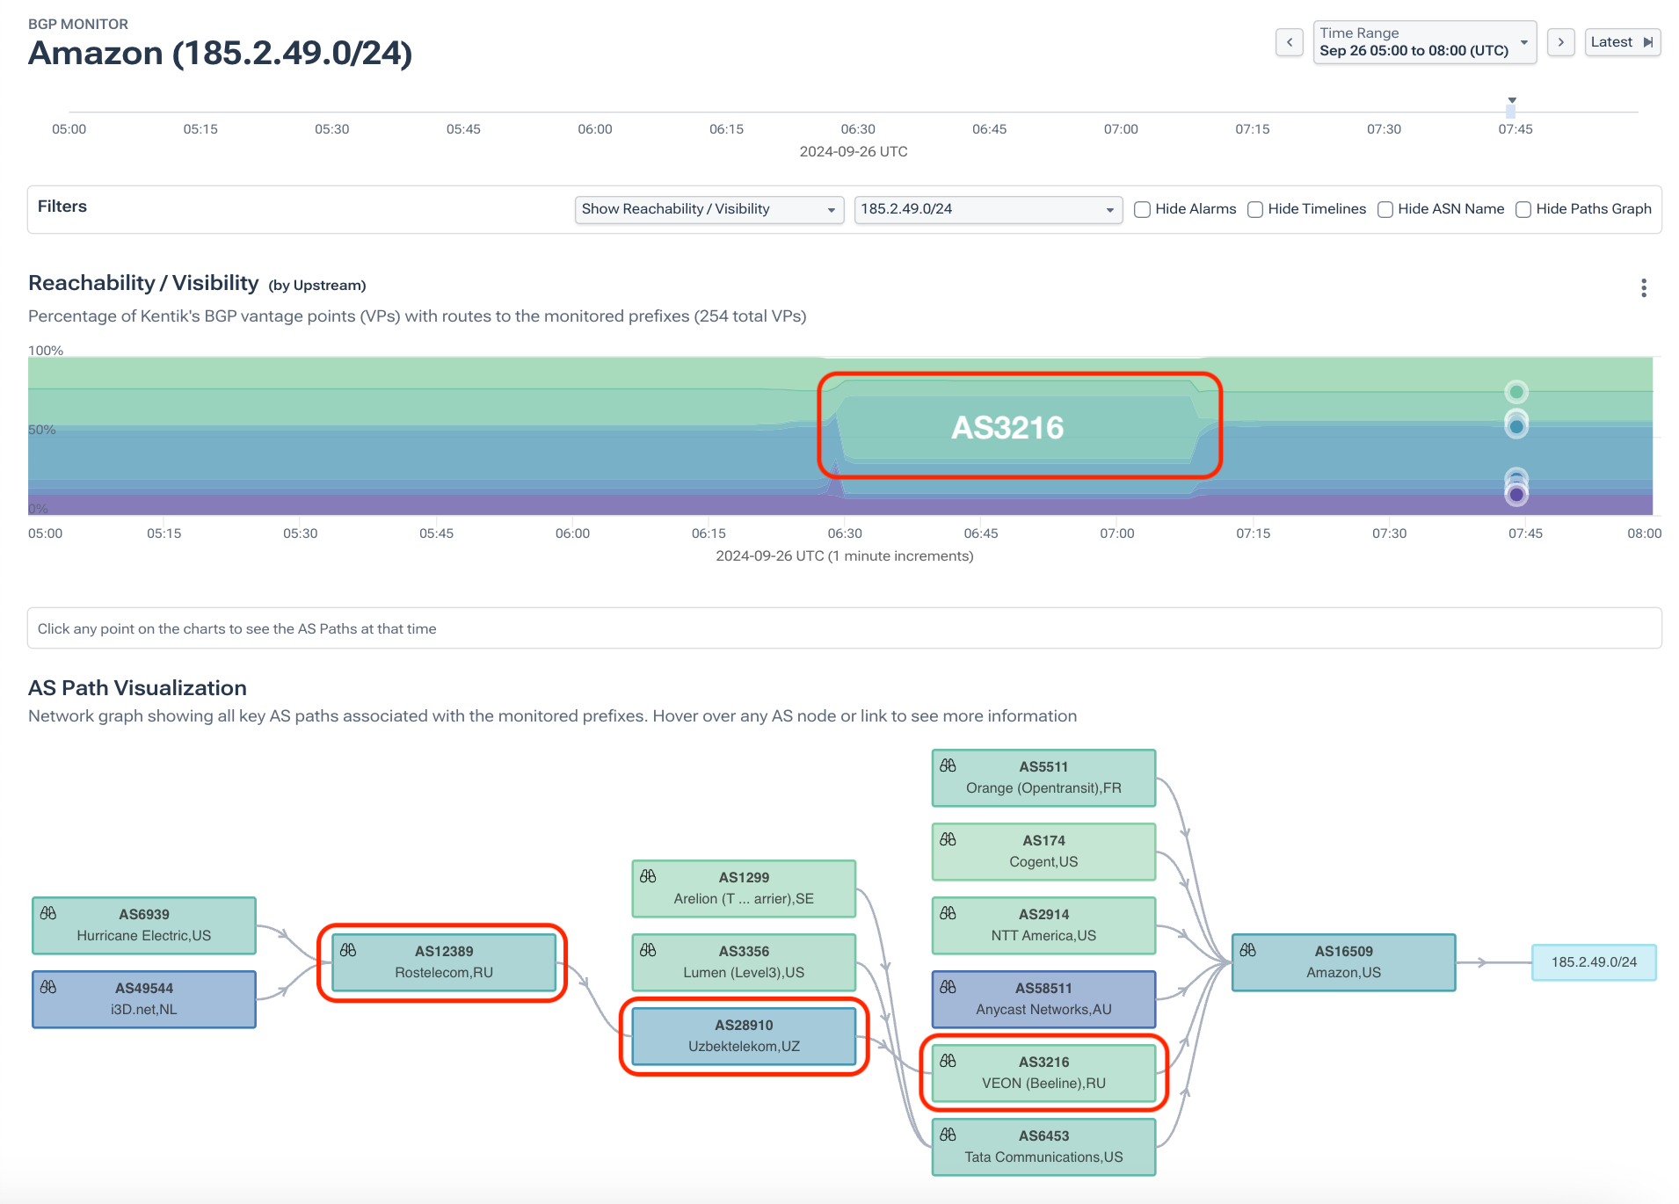Click the binoculars icon on AS3216 VEON node
Viewport: 1679px width, 1204px height.
(948, 1061)
